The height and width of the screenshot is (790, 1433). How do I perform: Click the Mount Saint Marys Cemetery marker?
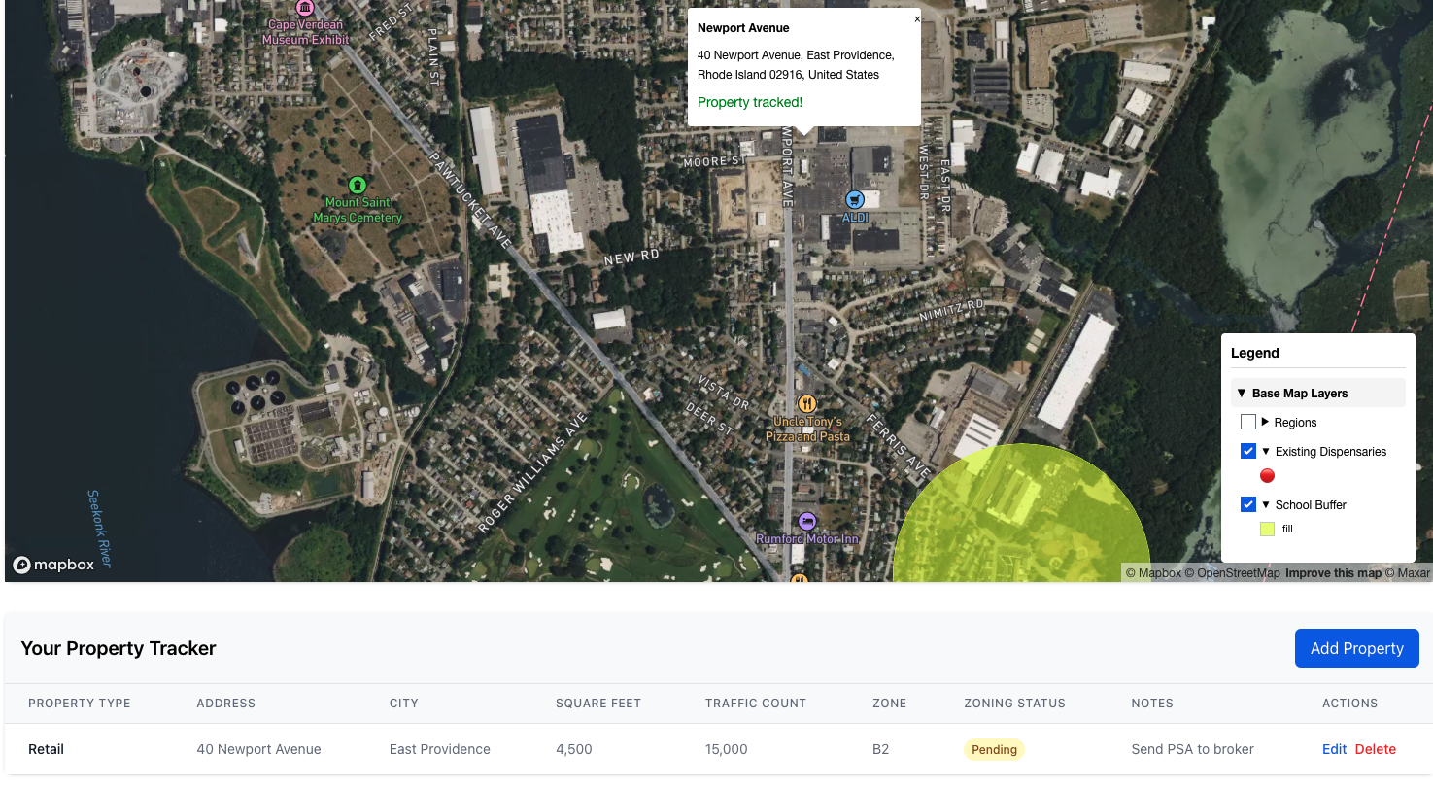tap(358, 185)
